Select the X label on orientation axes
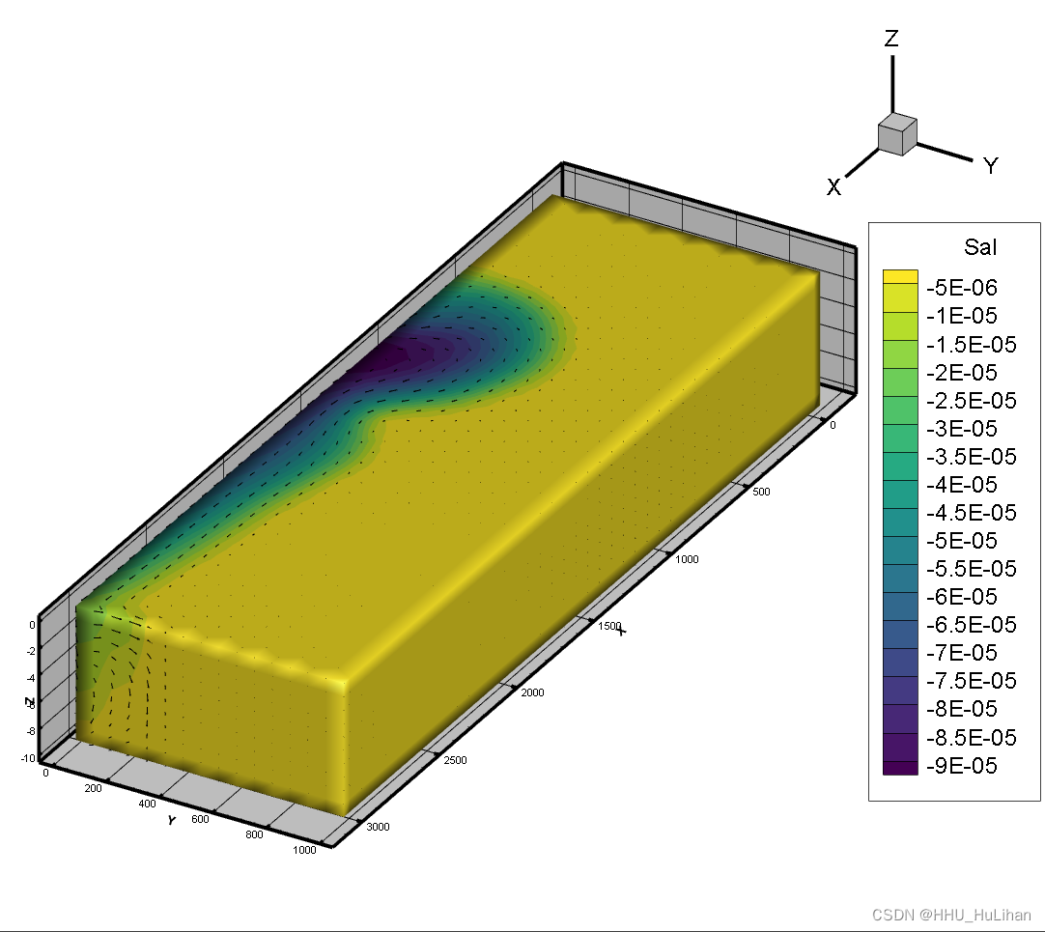The image size is (1045, 932). point(833,187)
